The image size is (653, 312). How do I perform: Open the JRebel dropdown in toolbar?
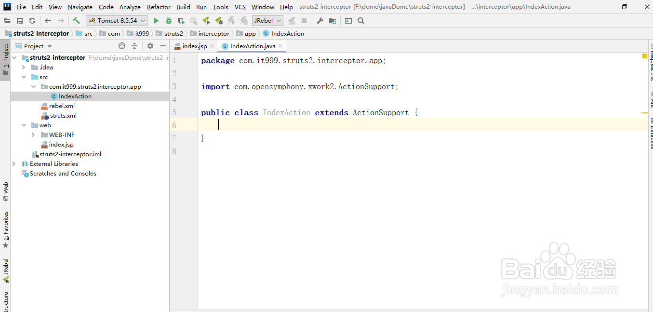click(267, 21)
